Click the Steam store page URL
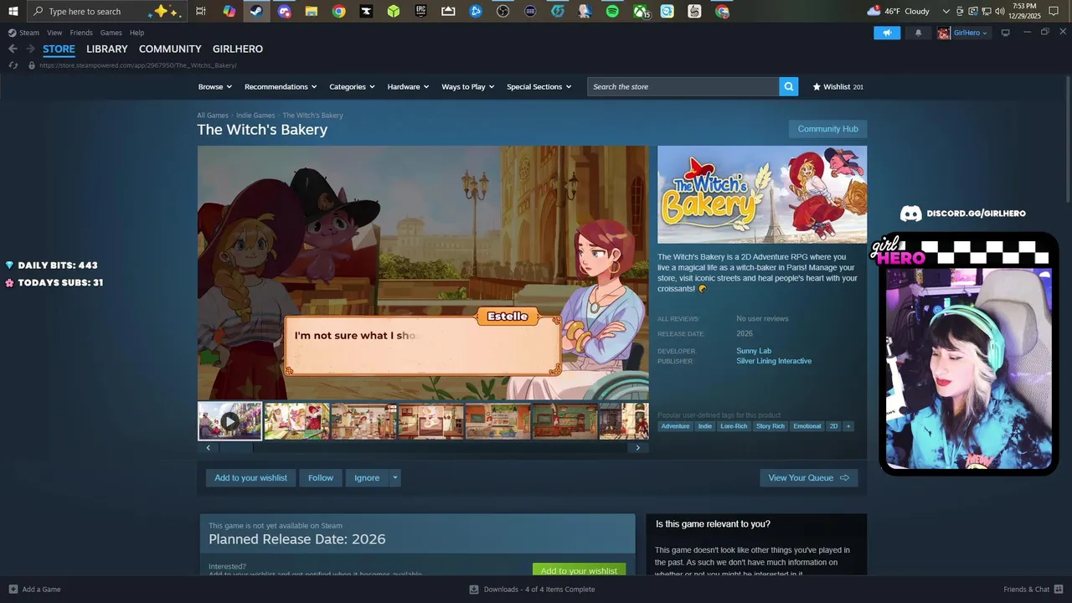The height and width of the screenshot is (603, 1072). 138,65
